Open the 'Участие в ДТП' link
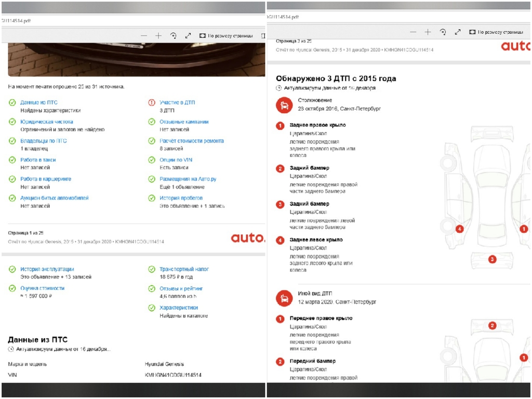532x399 pixels. pos(177,102)
